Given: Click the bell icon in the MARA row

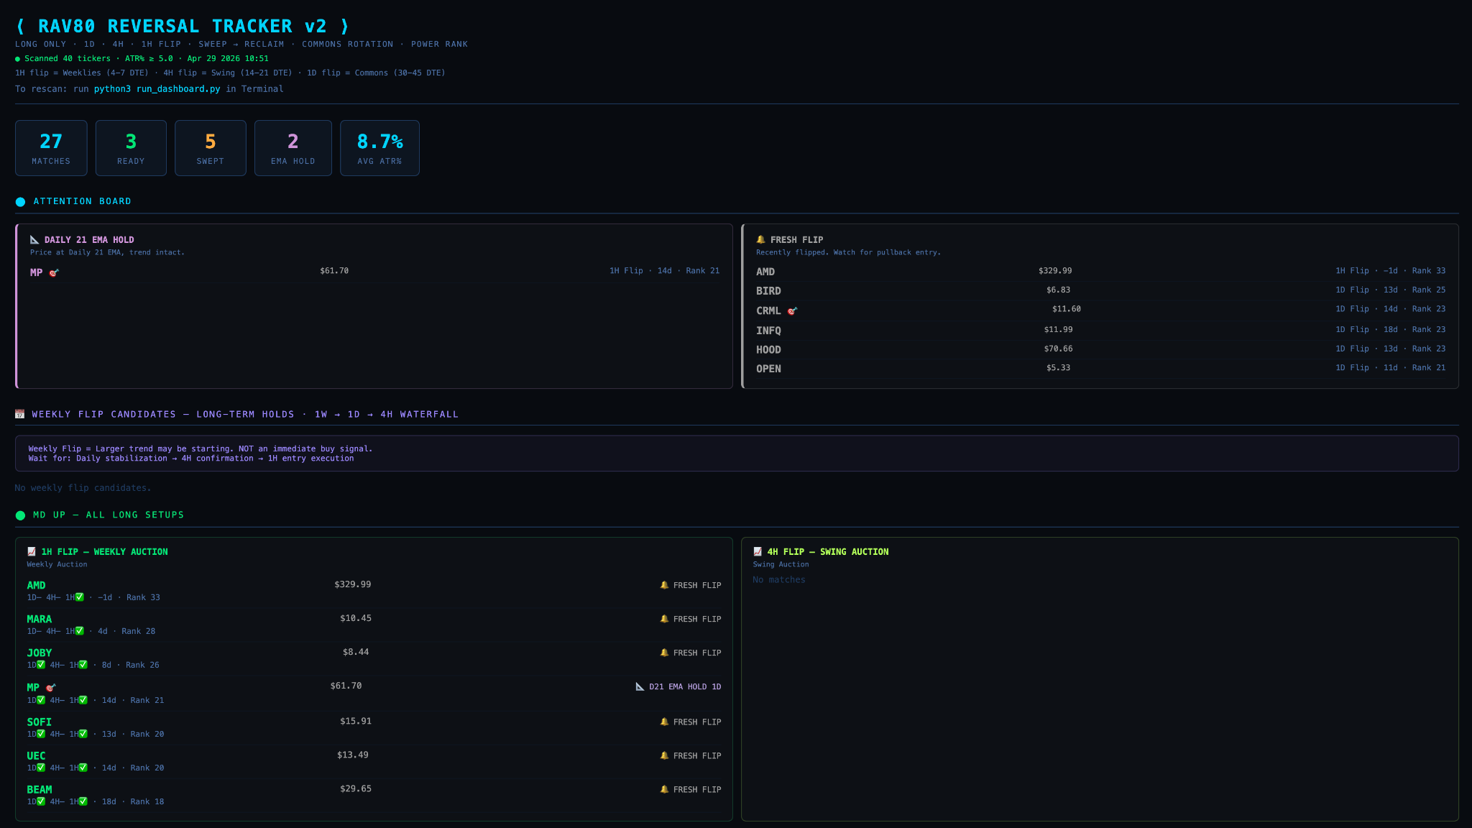Looking at the screenshot, I should (x=664, y=619).
